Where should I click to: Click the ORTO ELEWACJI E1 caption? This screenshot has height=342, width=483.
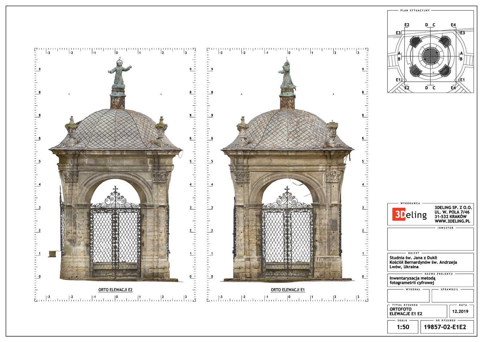(x=288, y=290)
